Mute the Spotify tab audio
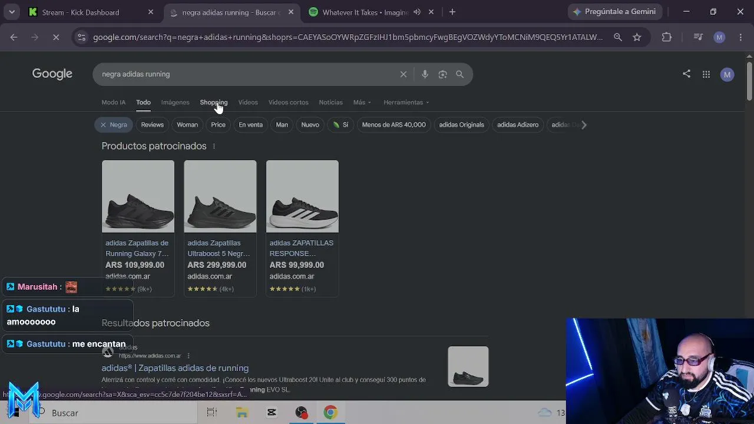 pyautogui.click(x=417, y=12)
